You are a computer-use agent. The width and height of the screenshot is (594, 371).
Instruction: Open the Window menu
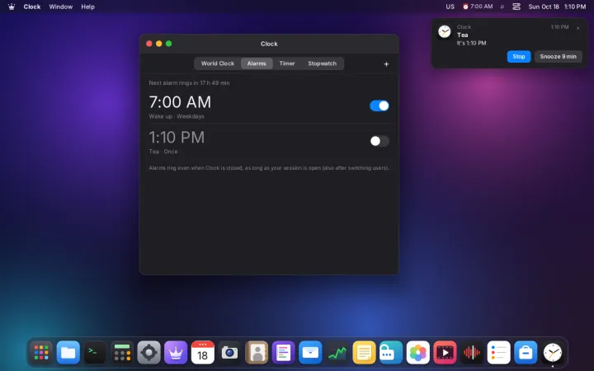click(60, 7)
